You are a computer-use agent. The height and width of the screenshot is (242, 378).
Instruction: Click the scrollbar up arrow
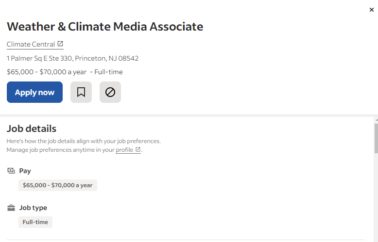click(x=376, y=119)
